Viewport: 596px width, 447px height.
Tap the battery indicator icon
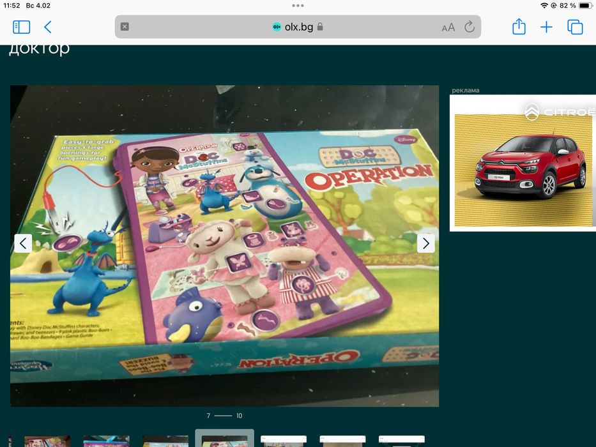[x=586, y=6]
